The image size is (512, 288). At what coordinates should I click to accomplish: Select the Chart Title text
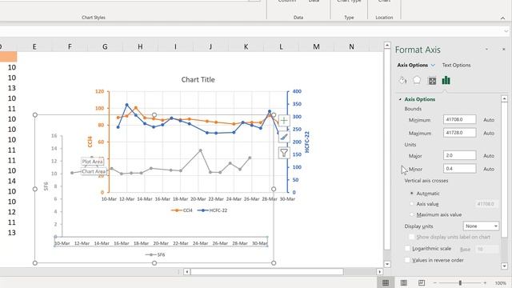point(198,80)
